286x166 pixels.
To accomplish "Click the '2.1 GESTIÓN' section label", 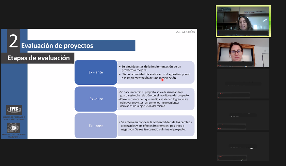I will (x=185, y=32).
